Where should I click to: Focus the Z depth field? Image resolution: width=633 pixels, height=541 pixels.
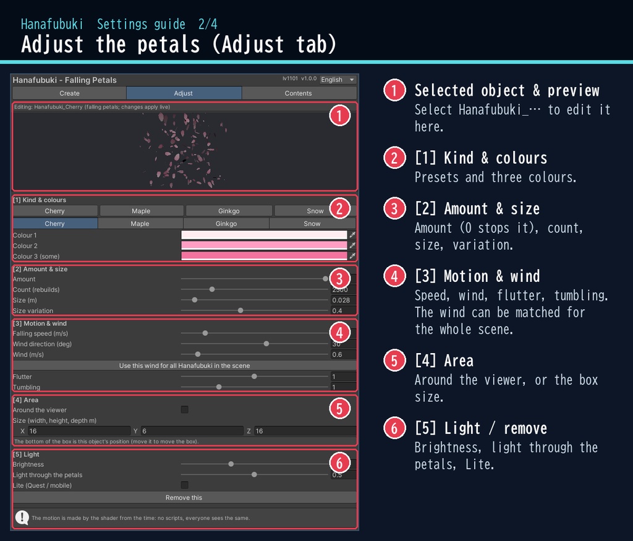click(x=305, y=431)
